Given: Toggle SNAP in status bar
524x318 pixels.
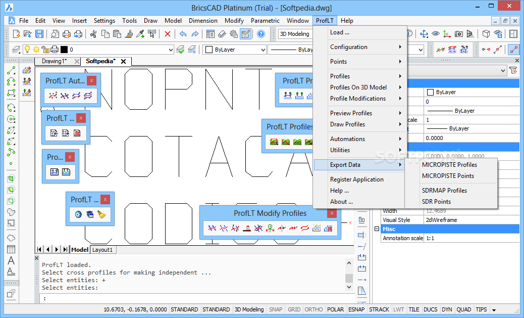Looking at the screenshot, I should click(x=276, y=309).
